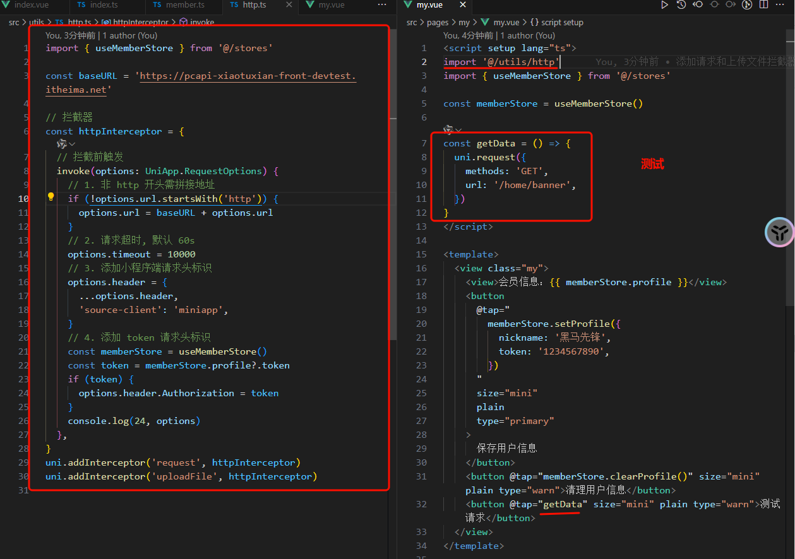Click "'source-client': 'miniapp'," line

(153, 310)
